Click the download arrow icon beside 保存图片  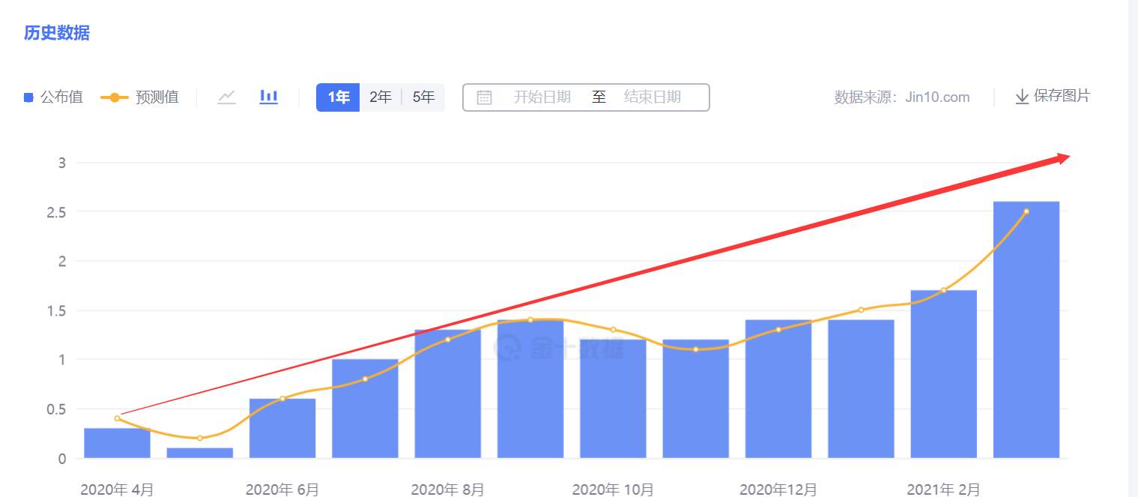(x=1022, y=97)
